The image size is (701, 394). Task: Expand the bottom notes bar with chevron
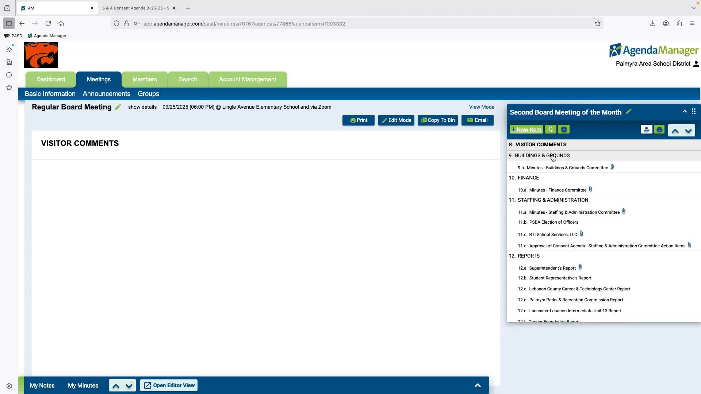coord(478,385)
